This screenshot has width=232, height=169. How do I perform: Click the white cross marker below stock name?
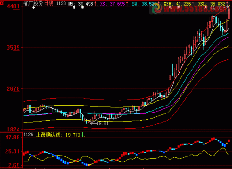(34, 7)
